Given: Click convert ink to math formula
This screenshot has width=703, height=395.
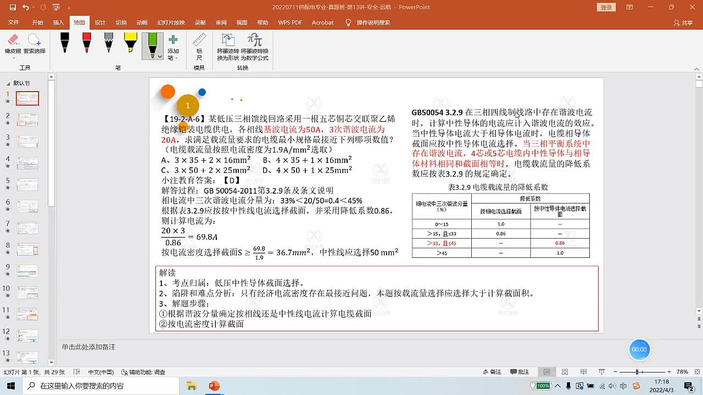Looking at the screenshot, I should point(254,46).
